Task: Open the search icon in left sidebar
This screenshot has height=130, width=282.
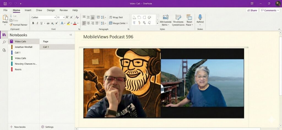Action: (4, 42)
